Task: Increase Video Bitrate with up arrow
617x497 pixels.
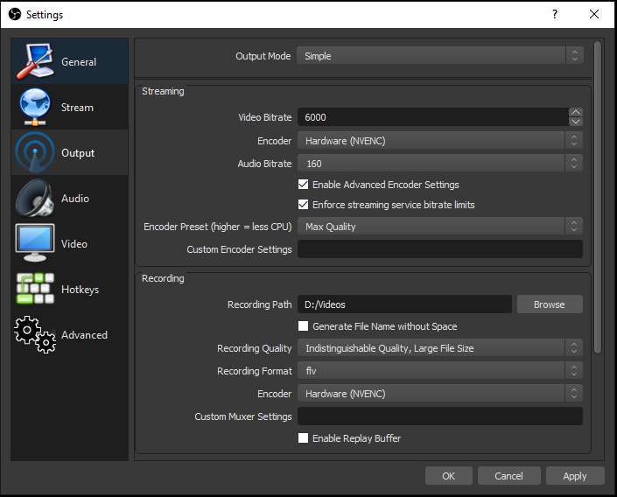Action: (x=575, y=112)
